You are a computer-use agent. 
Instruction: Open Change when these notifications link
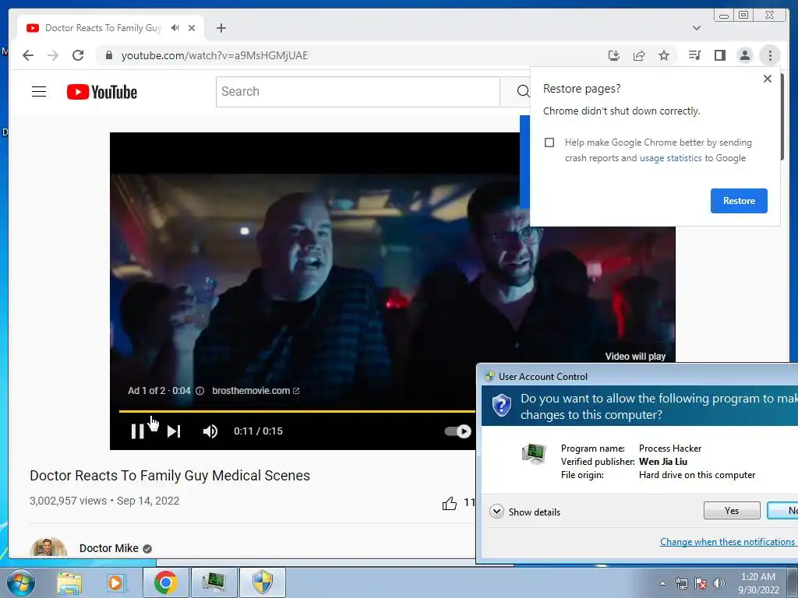click(728, 542)
